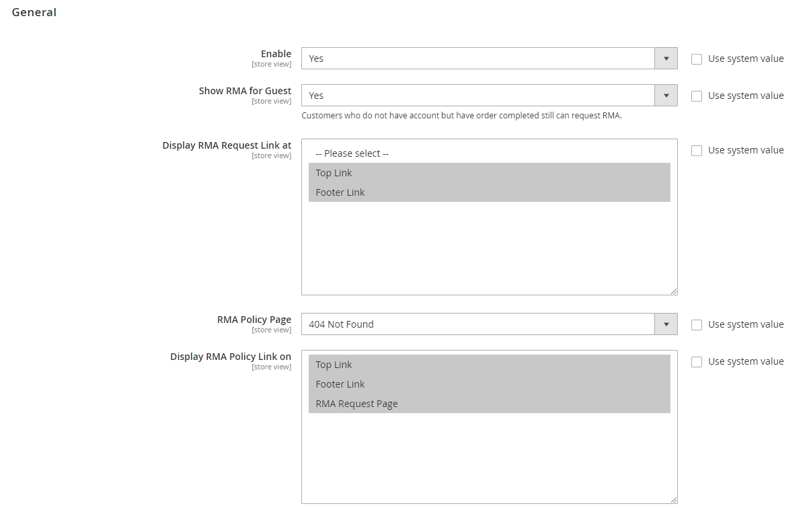Click the Show RMA for Guest label
811x508 pixels.
point(245,91)
